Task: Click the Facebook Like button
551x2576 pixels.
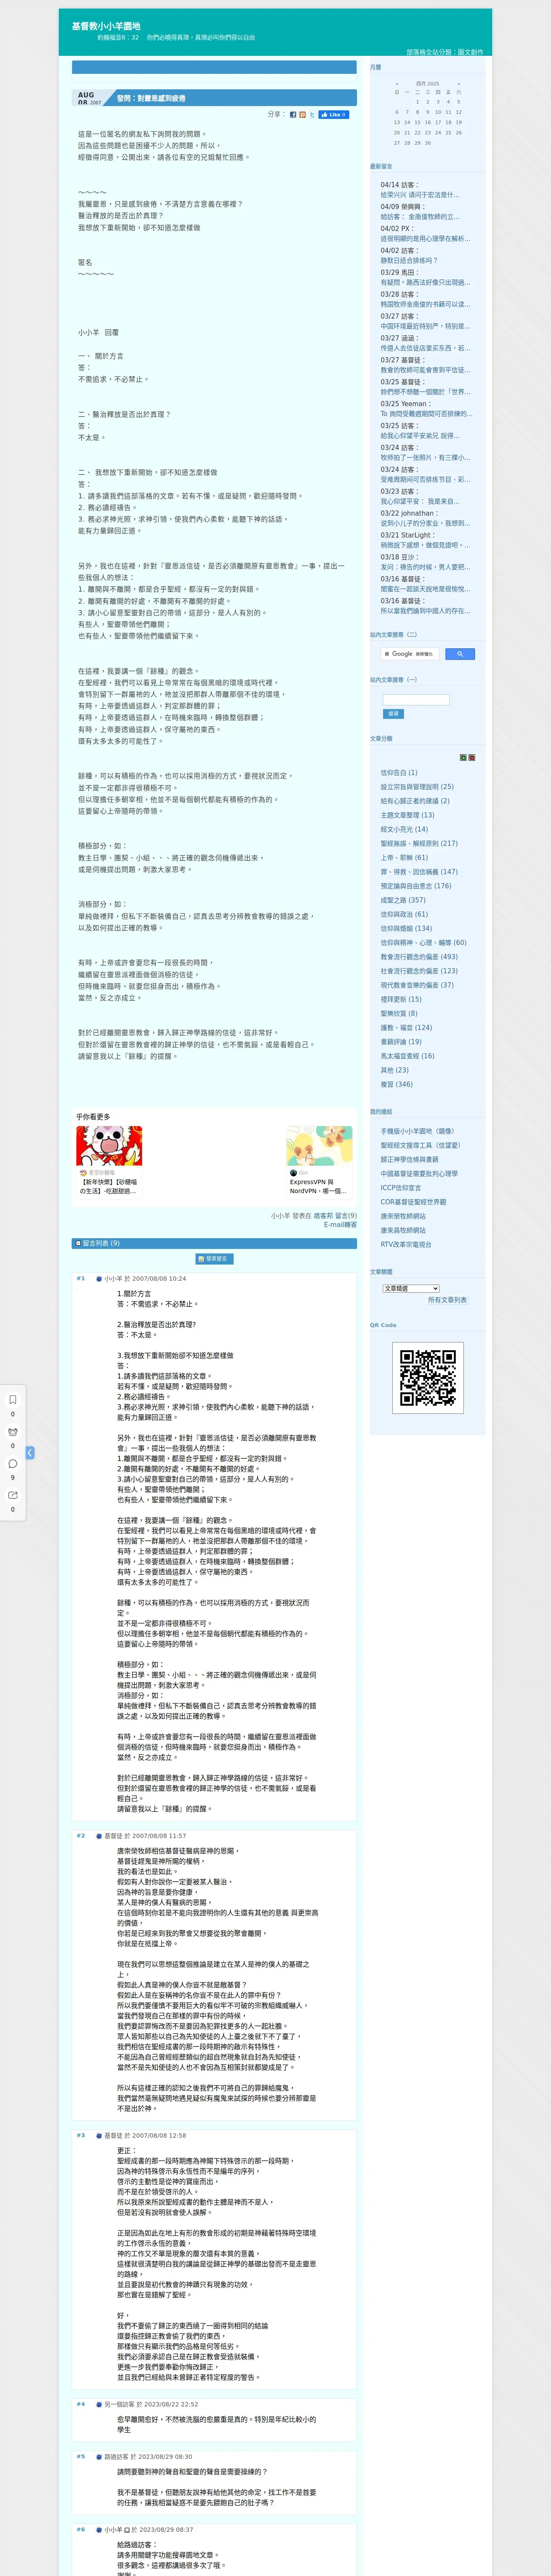Action: pos(334,115)
